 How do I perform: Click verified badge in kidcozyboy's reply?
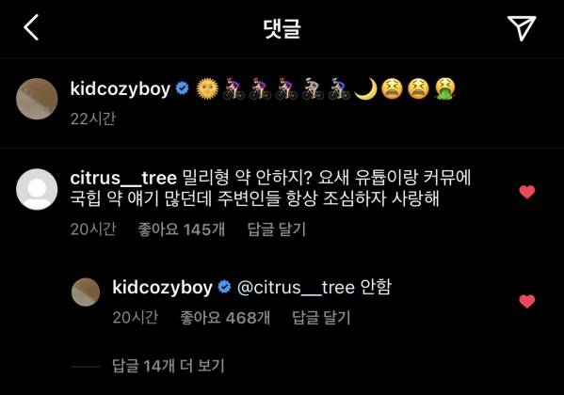[224, 287]
